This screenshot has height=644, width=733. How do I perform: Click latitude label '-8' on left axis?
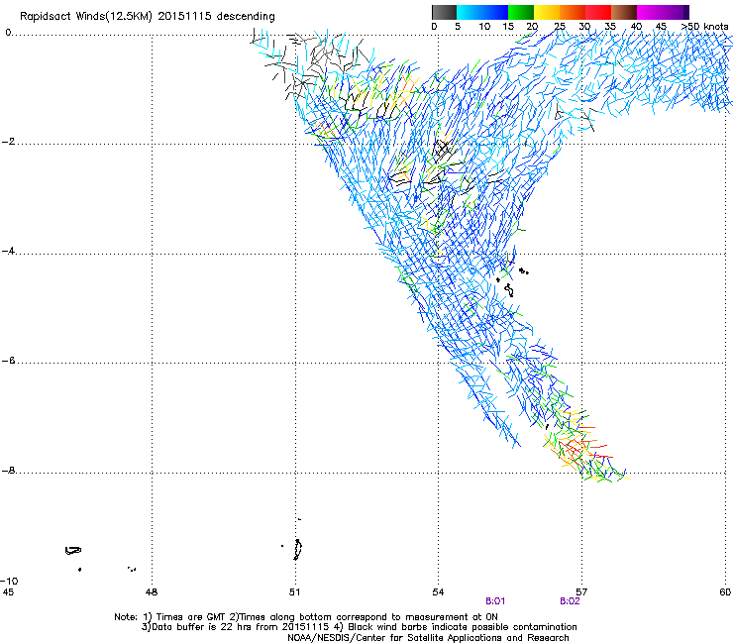tap(8, 470)
